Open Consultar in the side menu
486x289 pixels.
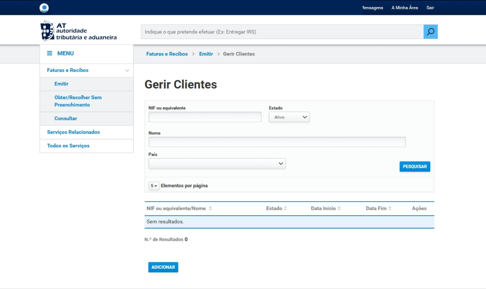66,119
